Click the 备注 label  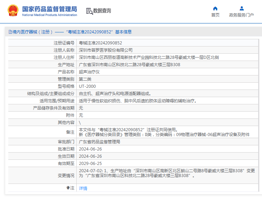(70, 132)
